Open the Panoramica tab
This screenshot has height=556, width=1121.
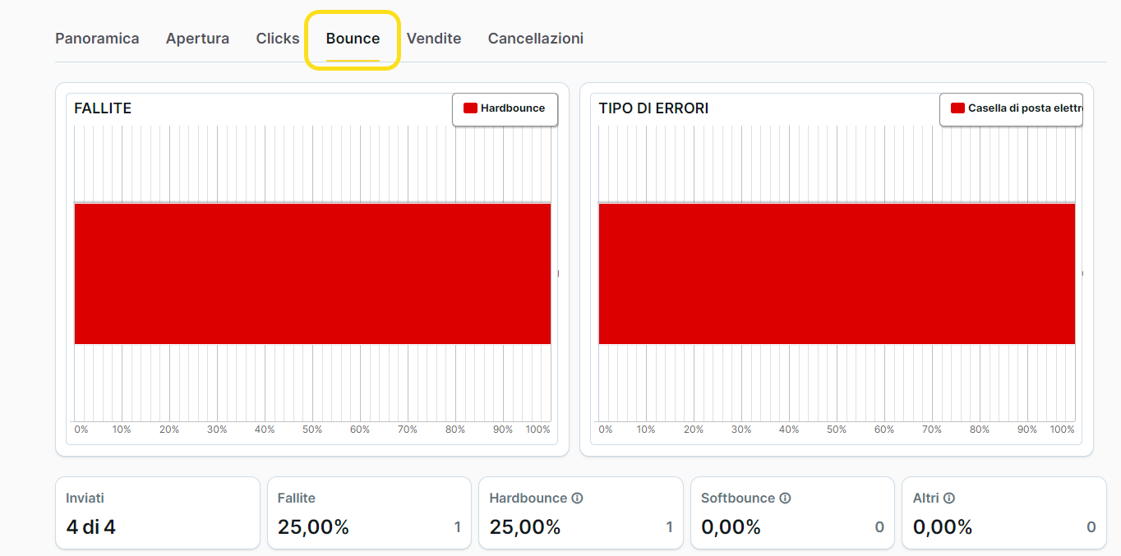[x=97, y=39]
